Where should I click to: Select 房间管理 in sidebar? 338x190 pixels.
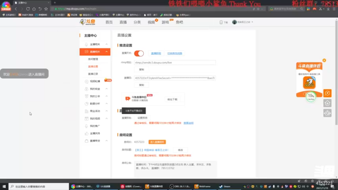pos(93,59)
